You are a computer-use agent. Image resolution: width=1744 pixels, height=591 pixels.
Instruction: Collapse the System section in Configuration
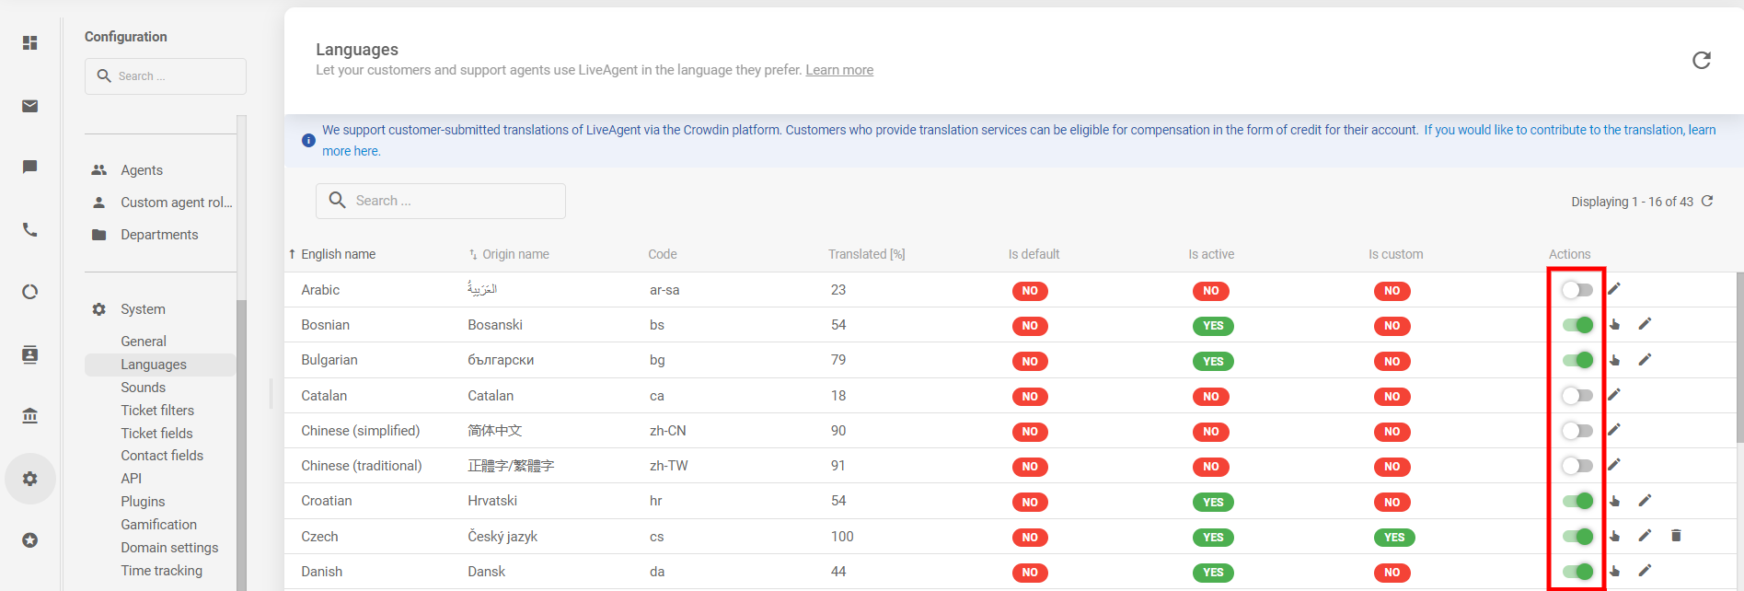tap(143, 309)
